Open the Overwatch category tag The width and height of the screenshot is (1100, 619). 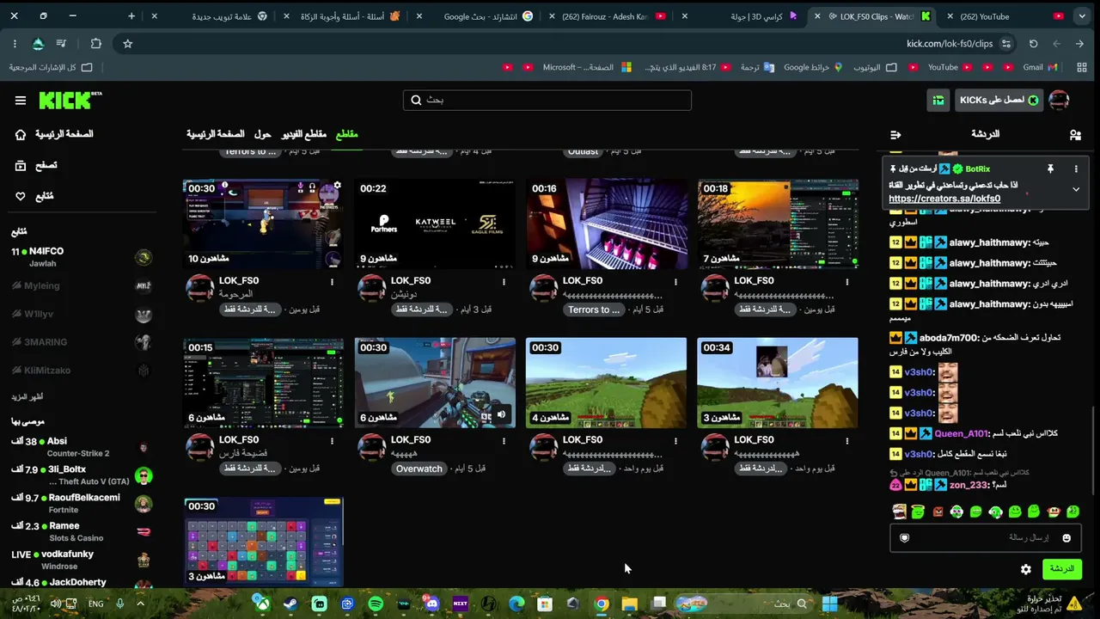click(419, 469)
